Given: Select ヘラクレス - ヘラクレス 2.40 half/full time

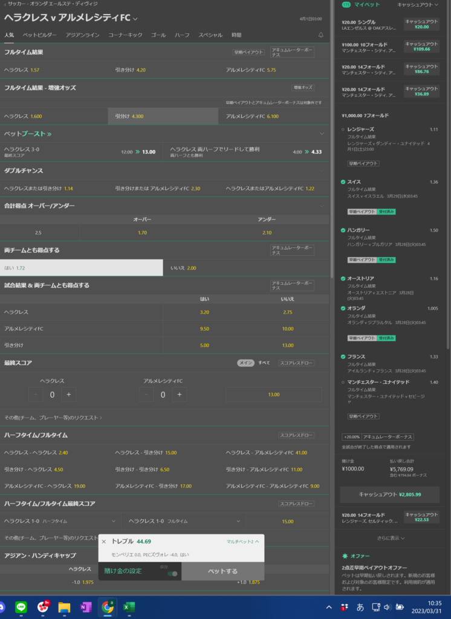Looking at the screenshot, I should pos(36,453).
